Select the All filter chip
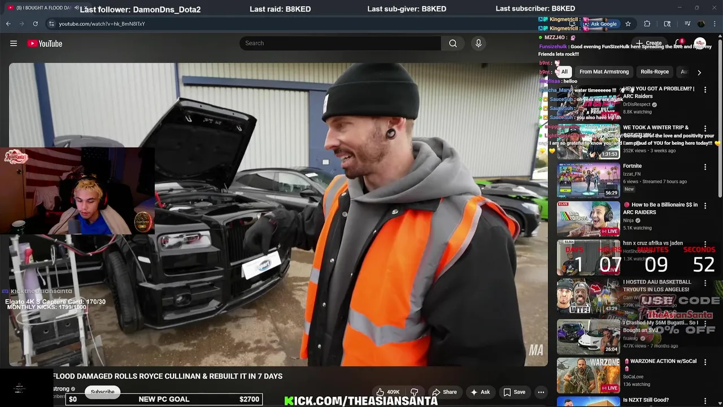723x407 pixels. pos(564,72)
